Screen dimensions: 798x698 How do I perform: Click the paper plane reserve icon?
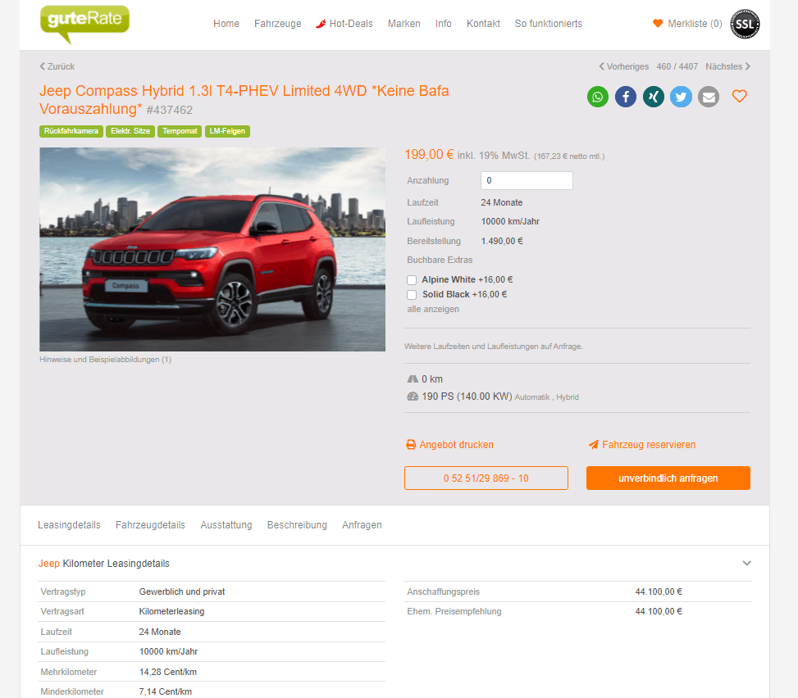(594, 445)
